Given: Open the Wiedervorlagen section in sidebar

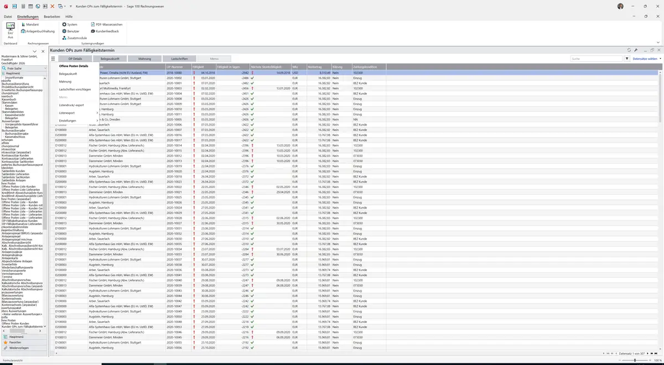Looking at the screenshot, I should [24, 348].
